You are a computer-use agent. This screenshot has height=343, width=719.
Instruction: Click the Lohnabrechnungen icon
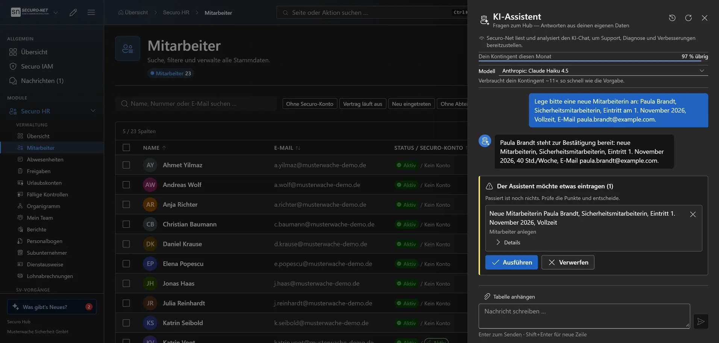[x=20, y=276]
